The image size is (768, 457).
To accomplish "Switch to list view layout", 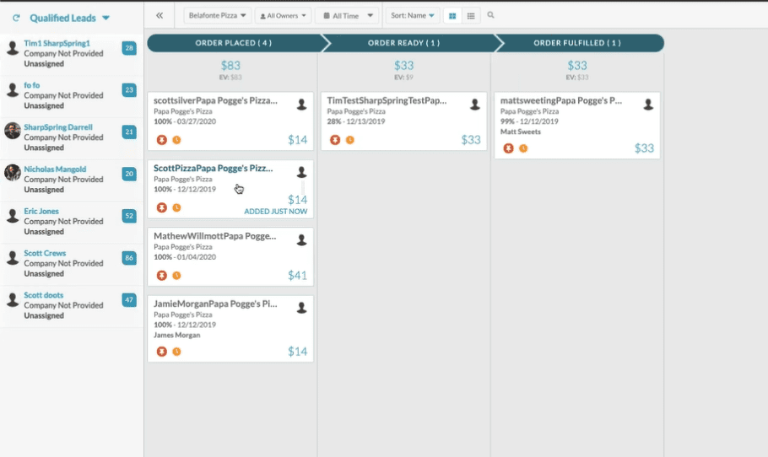I will click(x=471, y=15).
